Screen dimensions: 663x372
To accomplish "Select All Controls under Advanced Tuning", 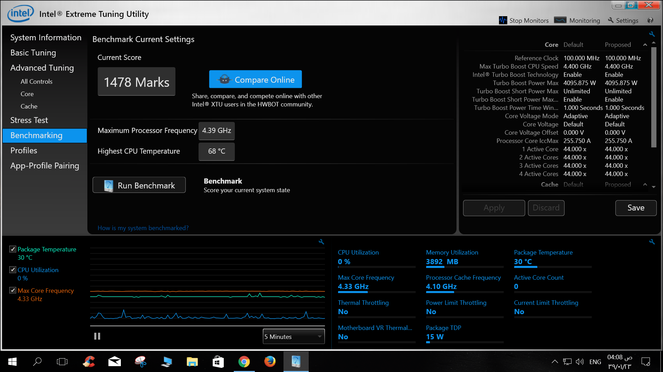I will (37, 82).
